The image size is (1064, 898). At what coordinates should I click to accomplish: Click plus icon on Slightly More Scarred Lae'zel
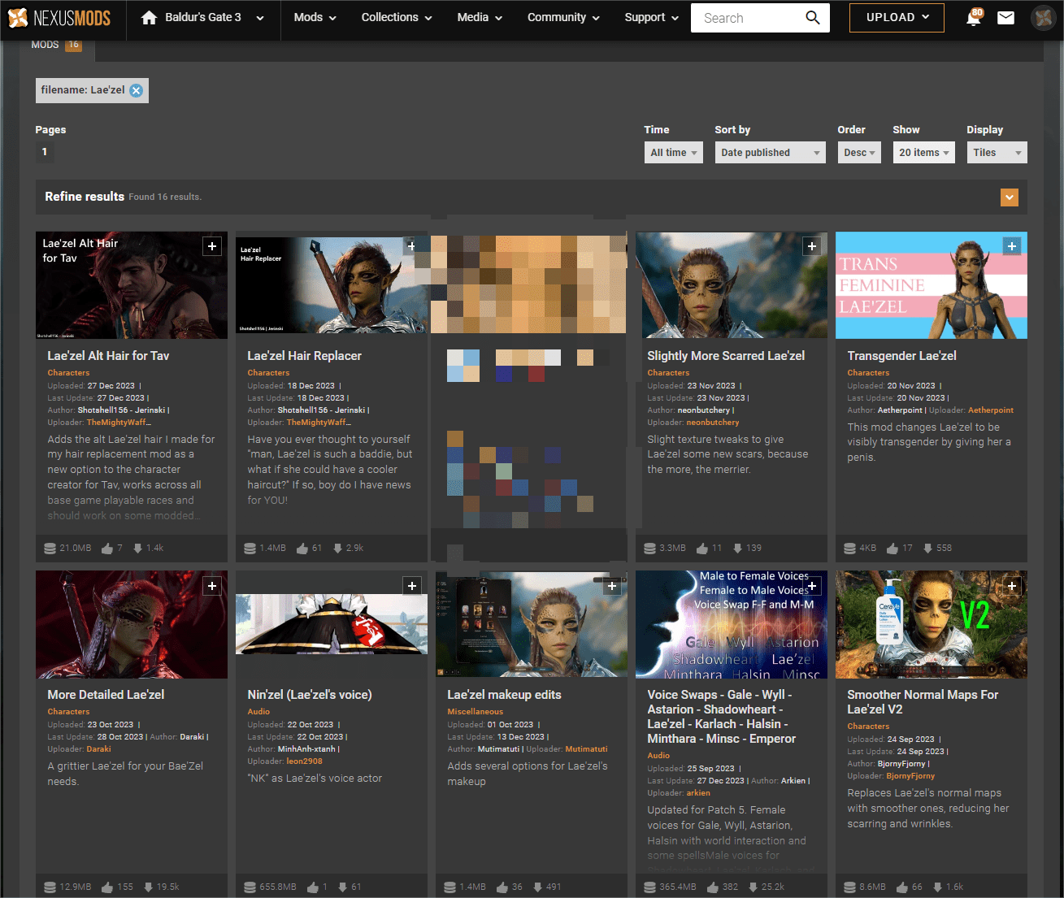tap(812, 246)
